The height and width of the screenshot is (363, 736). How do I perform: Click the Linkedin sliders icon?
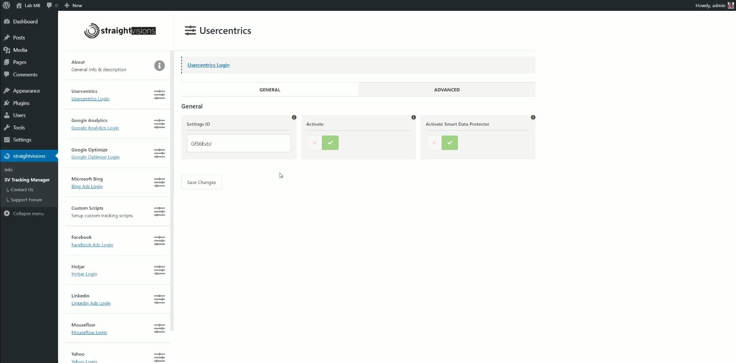[x=159, y=299]
